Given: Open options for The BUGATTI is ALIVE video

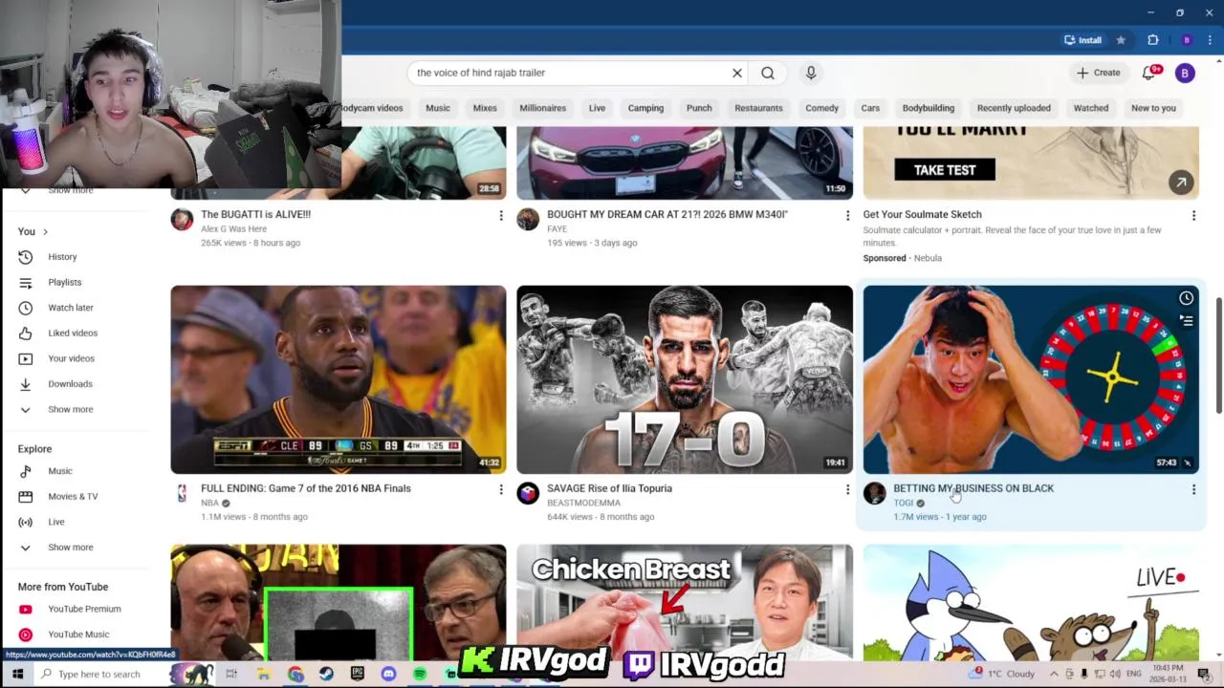Looking at the screenshot, I should tap(500, 216).
